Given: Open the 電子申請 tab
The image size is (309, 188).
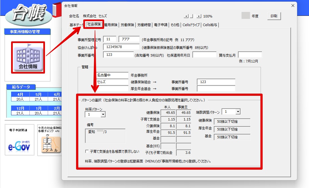Looking at the screenshot, I should (x=161, y=25).
